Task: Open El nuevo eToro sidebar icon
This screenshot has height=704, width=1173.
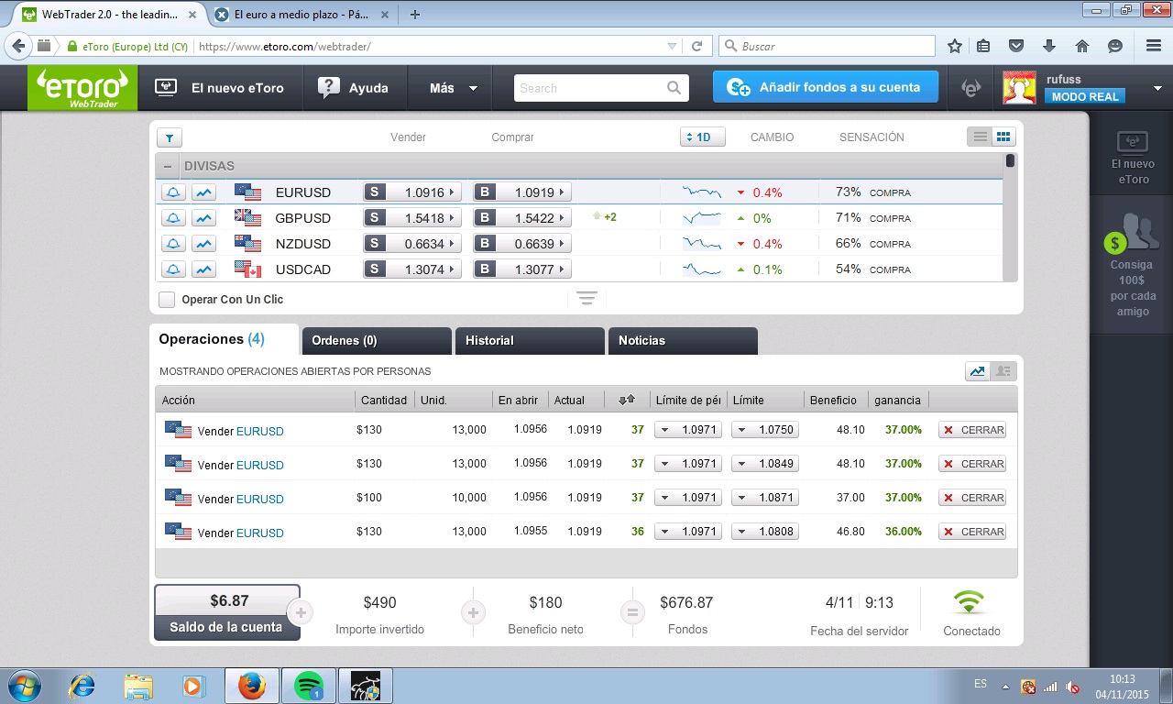Action: click(x=1132, y=156)
